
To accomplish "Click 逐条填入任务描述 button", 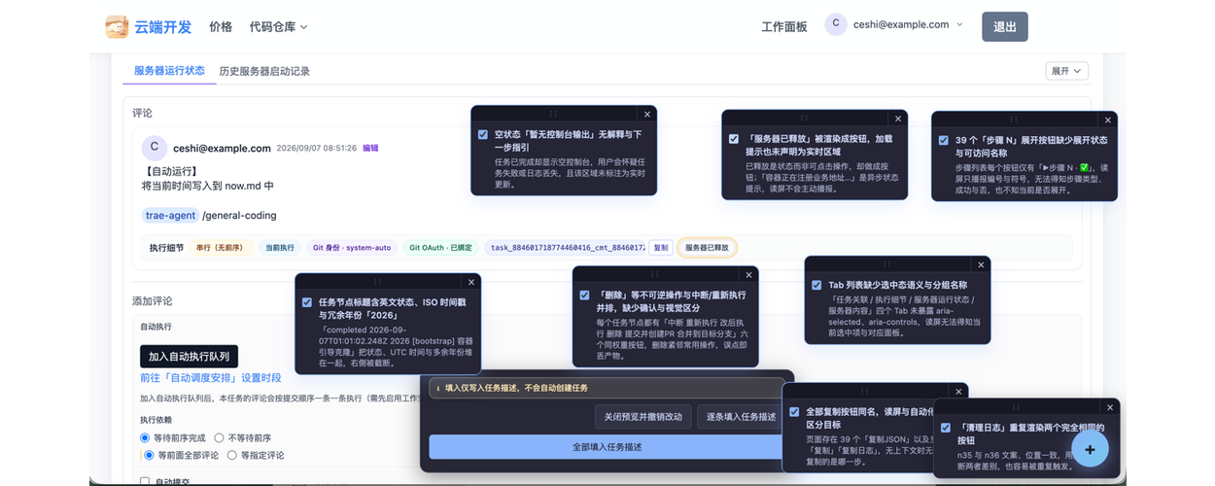I will coord(742,416).
